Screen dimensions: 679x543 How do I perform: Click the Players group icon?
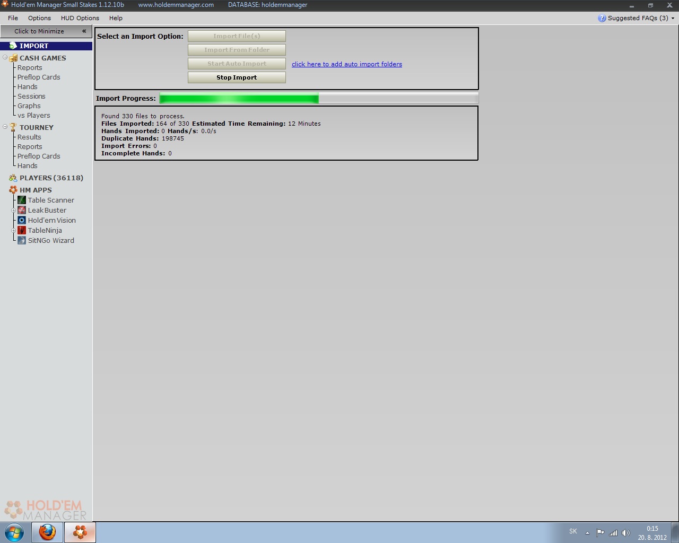pos(13,178)
